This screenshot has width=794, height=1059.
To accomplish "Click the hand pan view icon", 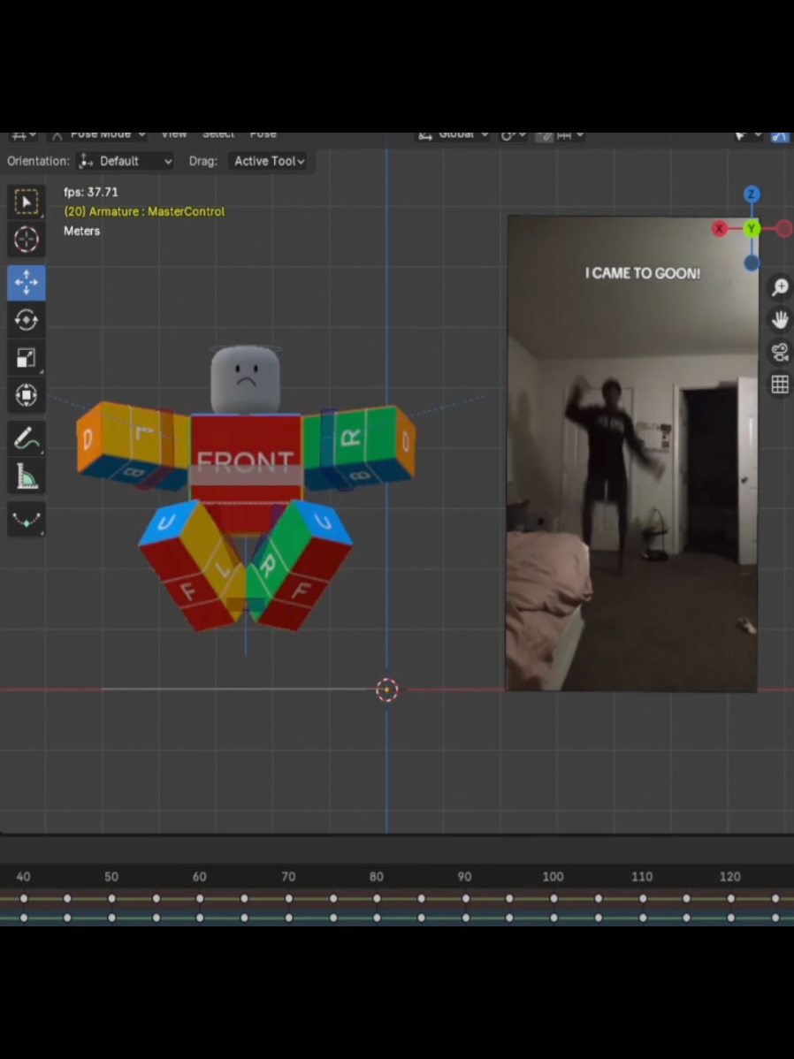I will pos(780,319).
